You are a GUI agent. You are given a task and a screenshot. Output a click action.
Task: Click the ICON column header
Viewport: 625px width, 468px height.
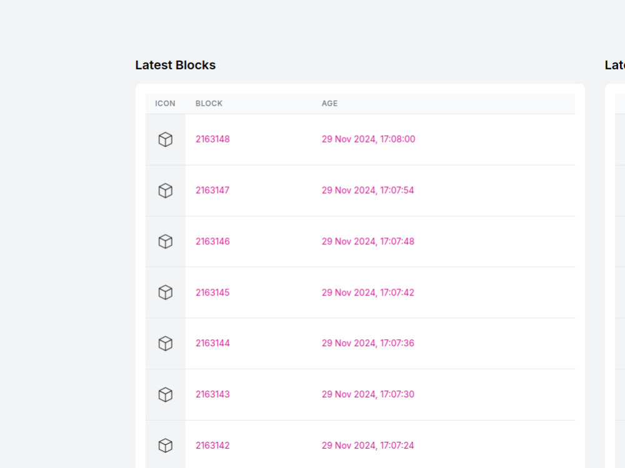[x=165, y=103]
